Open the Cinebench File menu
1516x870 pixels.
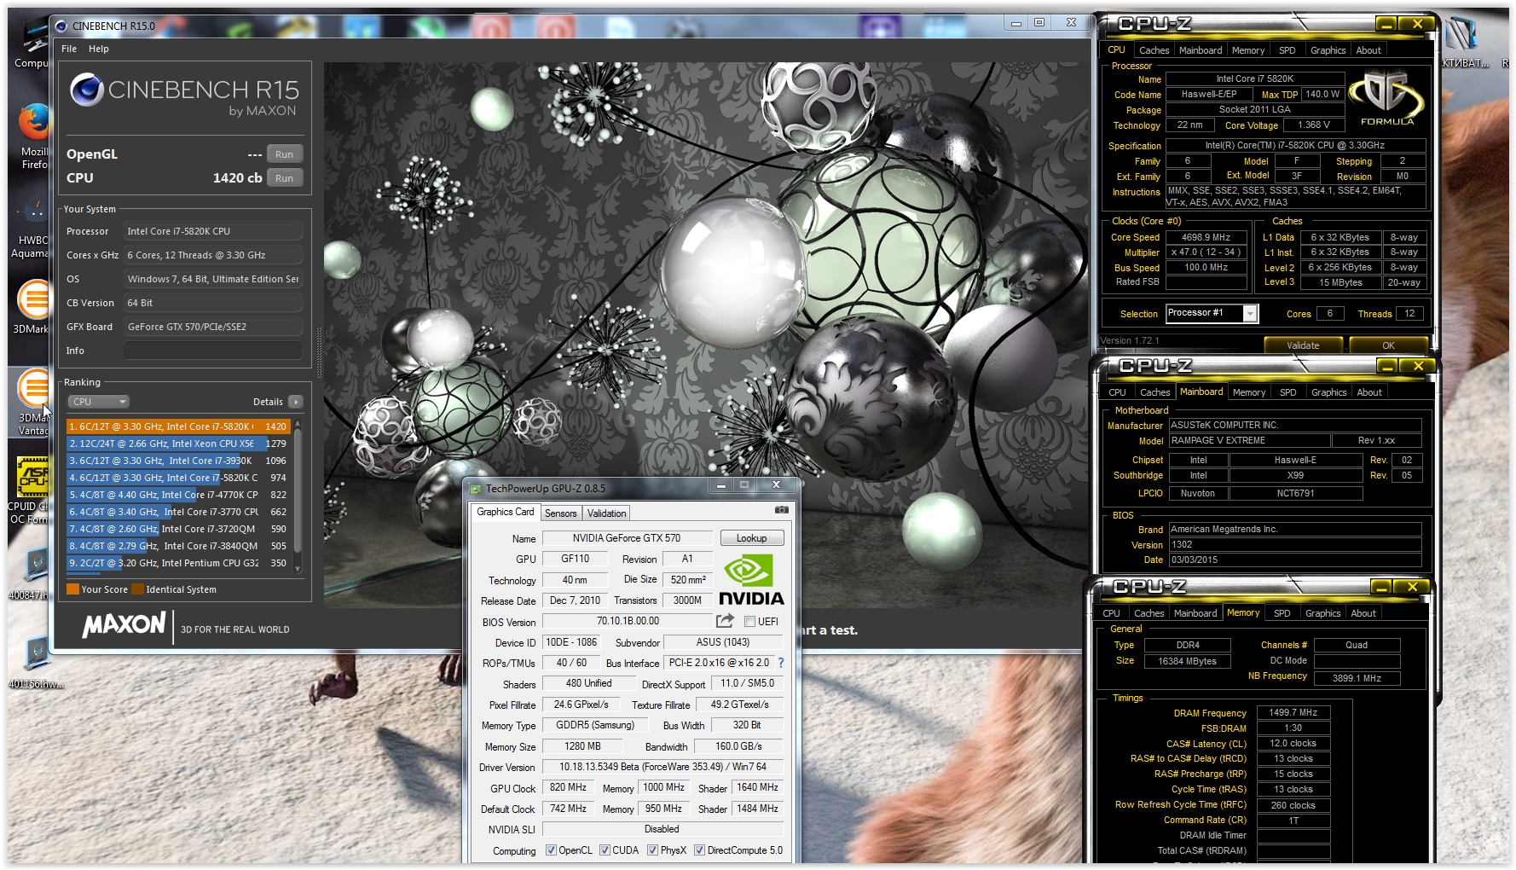coord(69,49)
